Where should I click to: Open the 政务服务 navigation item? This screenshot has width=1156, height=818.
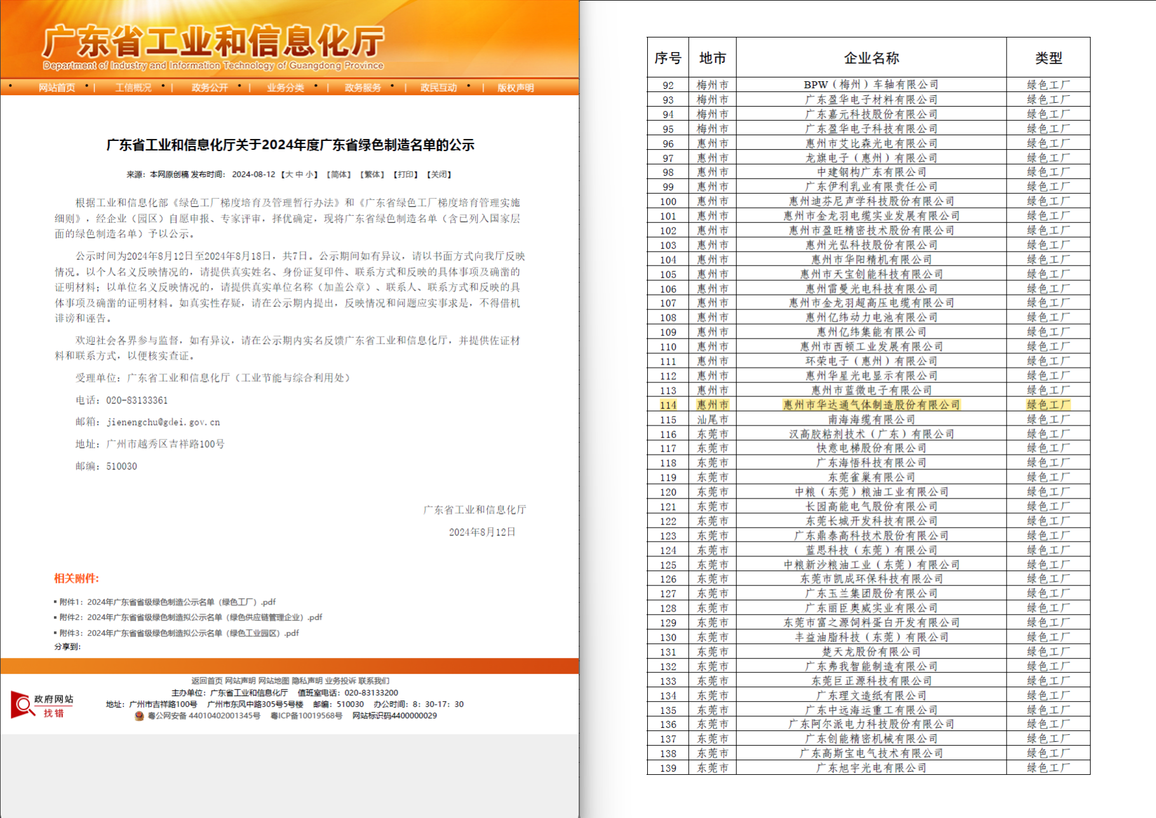pyautogui.click(x=363, y=88)
